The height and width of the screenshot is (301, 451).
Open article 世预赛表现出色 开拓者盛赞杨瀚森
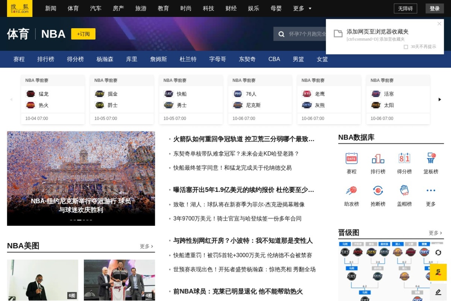244,269
